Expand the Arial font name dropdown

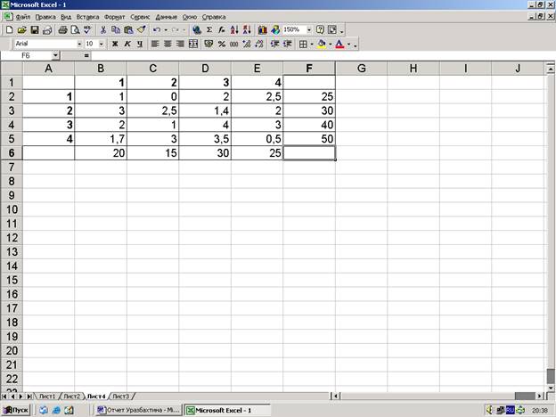[79, 44]
